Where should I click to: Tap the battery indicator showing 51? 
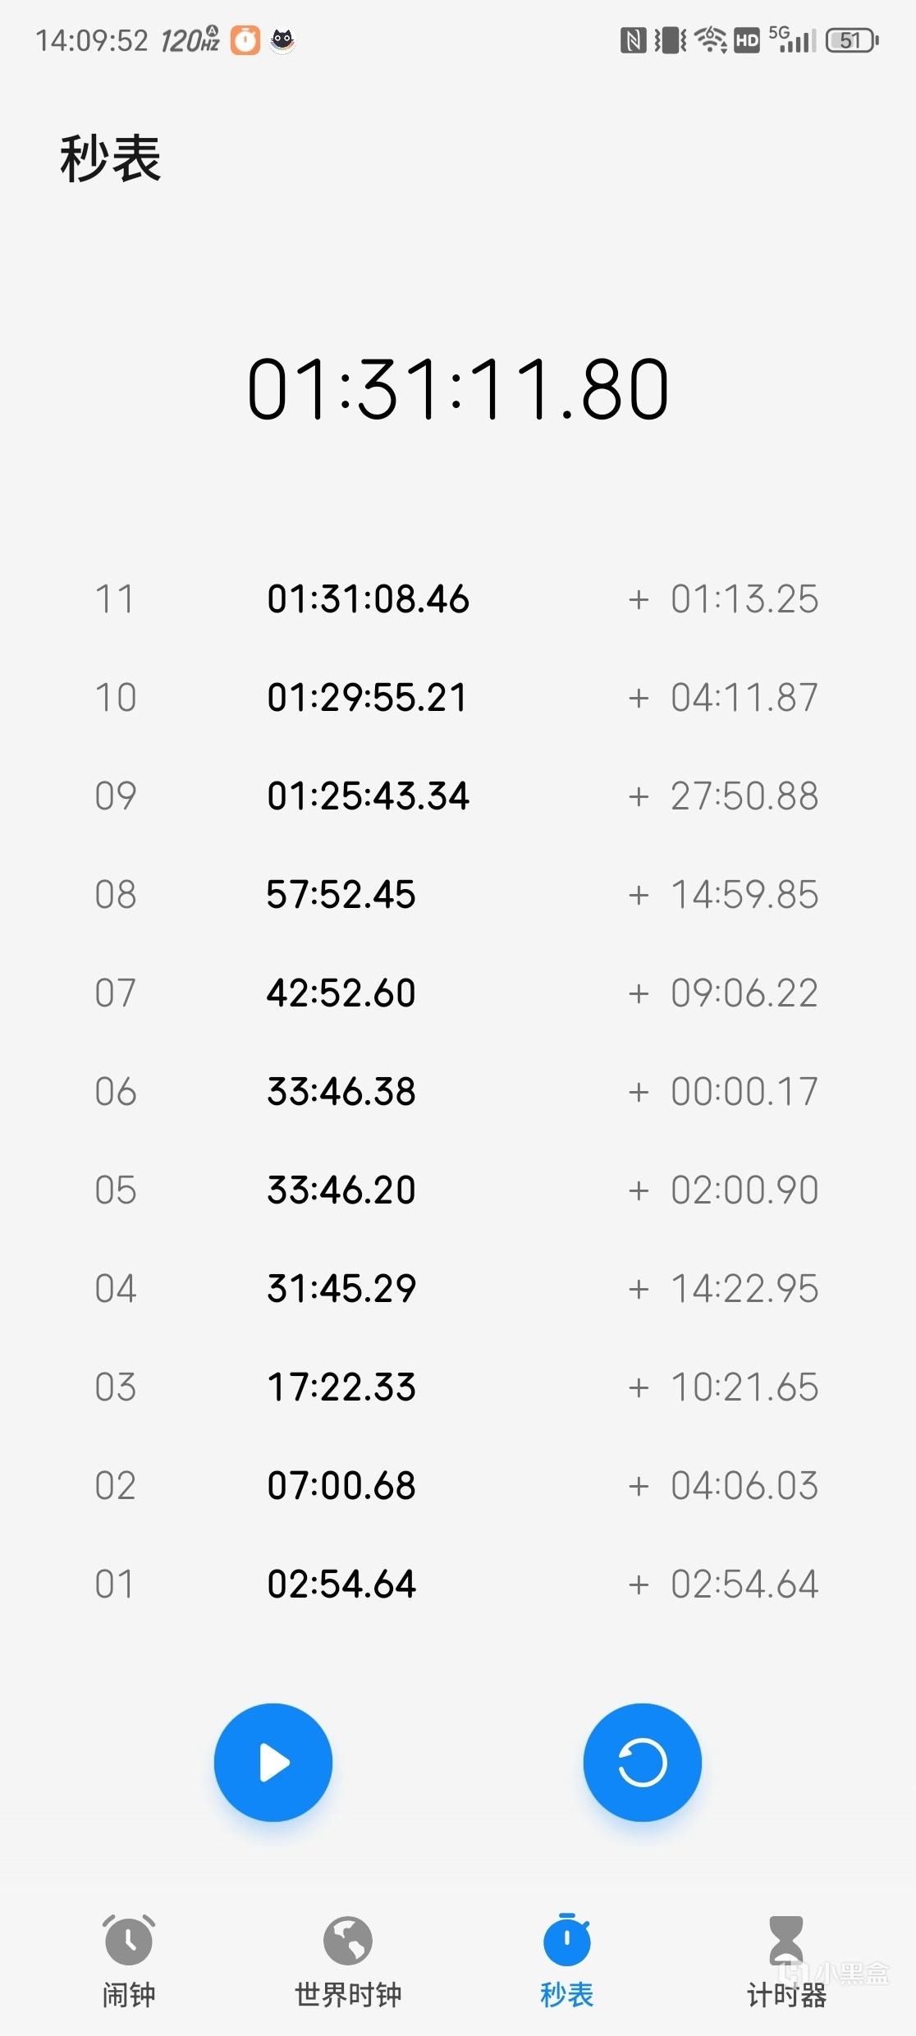click(852, 40)
